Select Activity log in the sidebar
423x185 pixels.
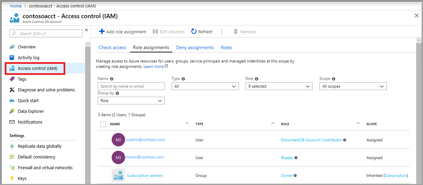click(x=28, y=58)
